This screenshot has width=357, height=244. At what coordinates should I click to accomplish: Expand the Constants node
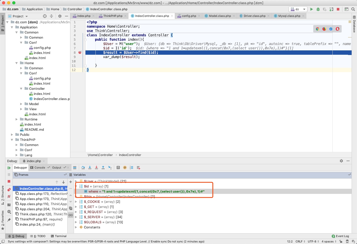[76, 227]
